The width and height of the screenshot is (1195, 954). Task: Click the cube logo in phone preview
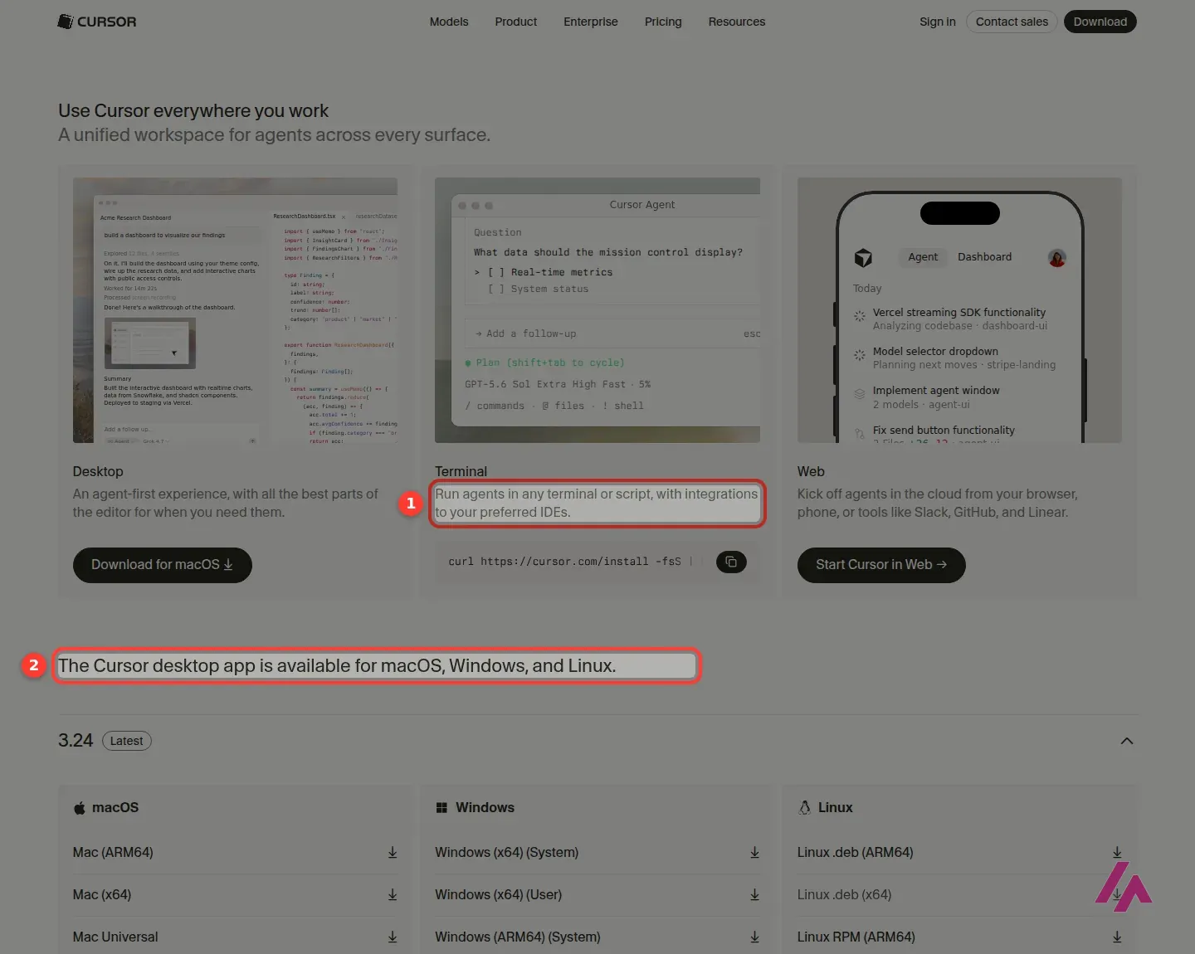pos(863,258)
